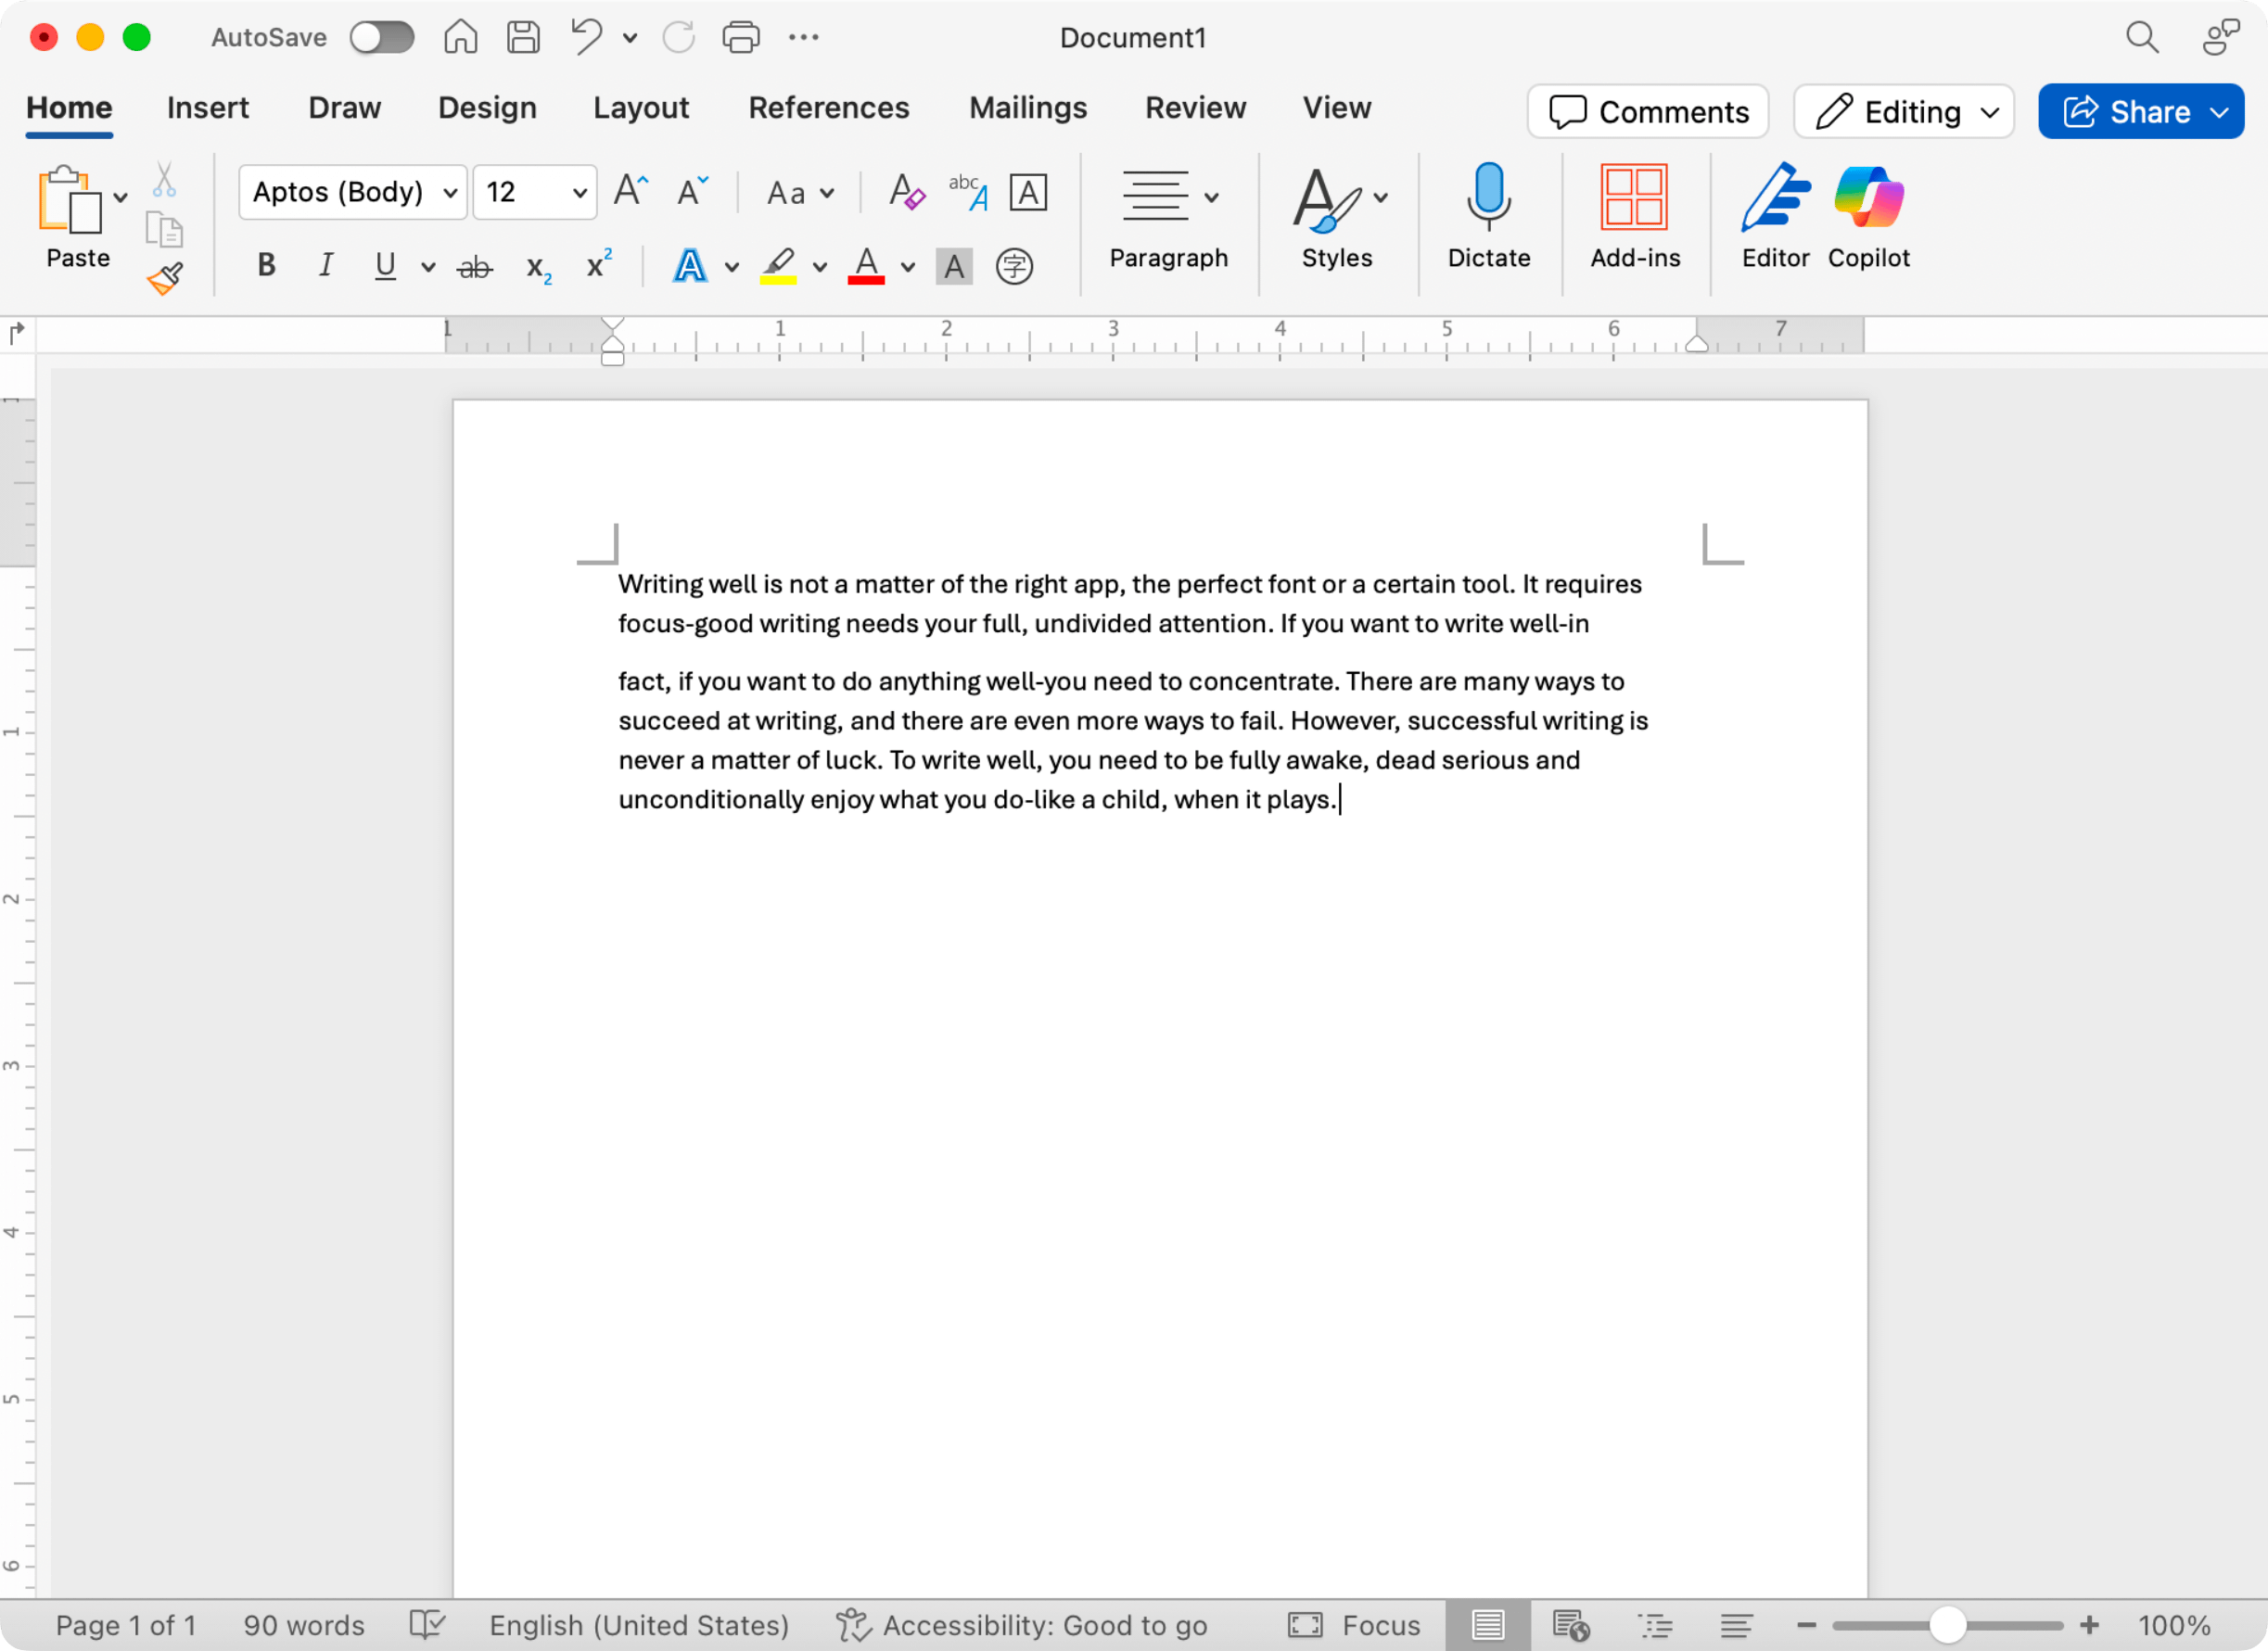Share the document
The width and height of the screenshot is (2268, 1651).
coord(2139,111)
